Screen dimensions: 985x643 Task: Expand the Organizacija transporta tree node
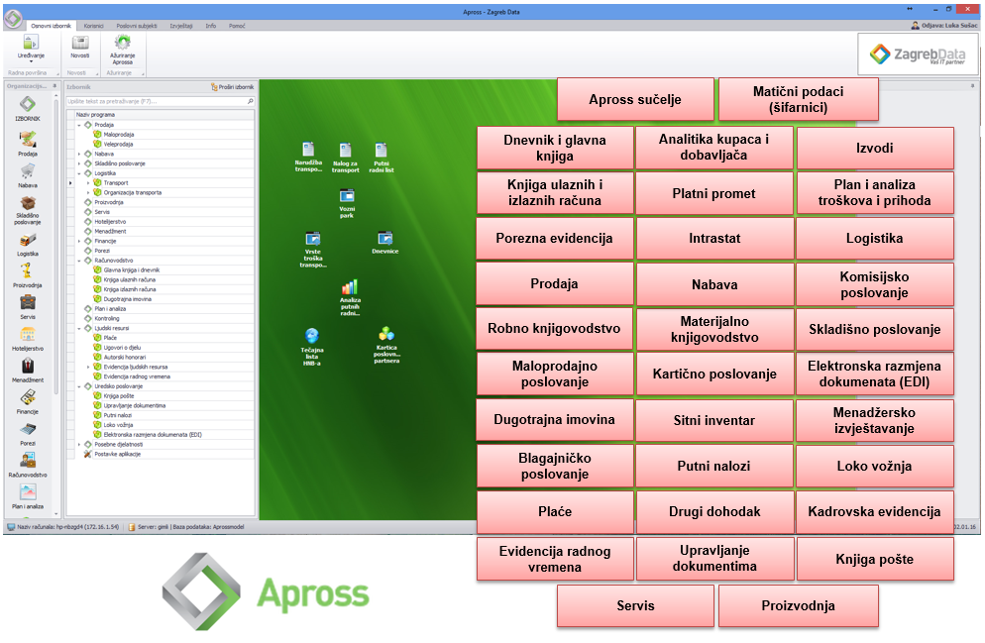click(88, 193)
